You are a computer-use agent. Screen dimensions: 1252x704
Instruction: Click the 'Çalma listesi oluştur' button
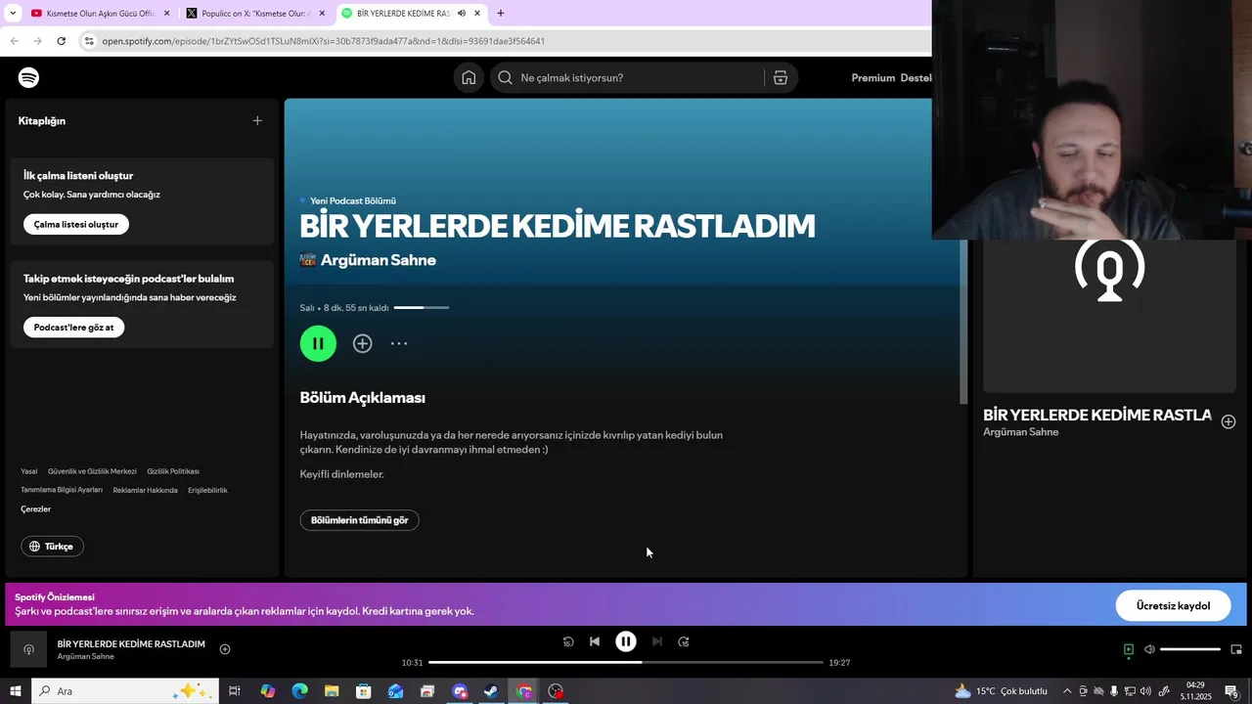click(x=76, y=224)
